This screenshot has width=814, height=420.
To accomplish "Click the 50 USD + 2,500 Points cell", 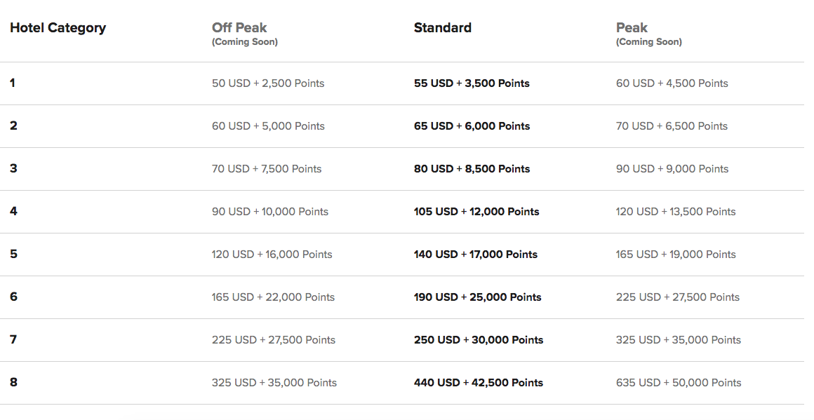I will pyautogui.click(x=268, y=83).
